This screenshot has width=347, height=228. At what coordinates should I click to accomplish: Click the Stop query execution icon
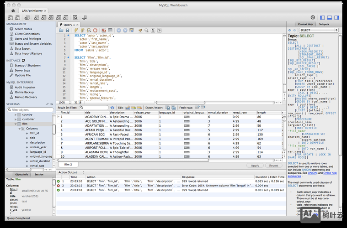point(95,30)
